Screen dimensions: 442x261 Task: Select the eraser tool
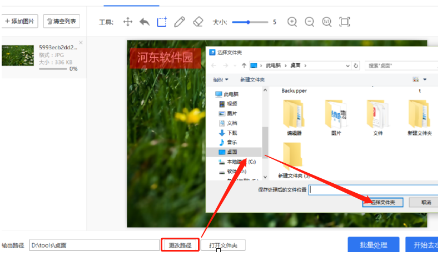click(x=198, y=22)
